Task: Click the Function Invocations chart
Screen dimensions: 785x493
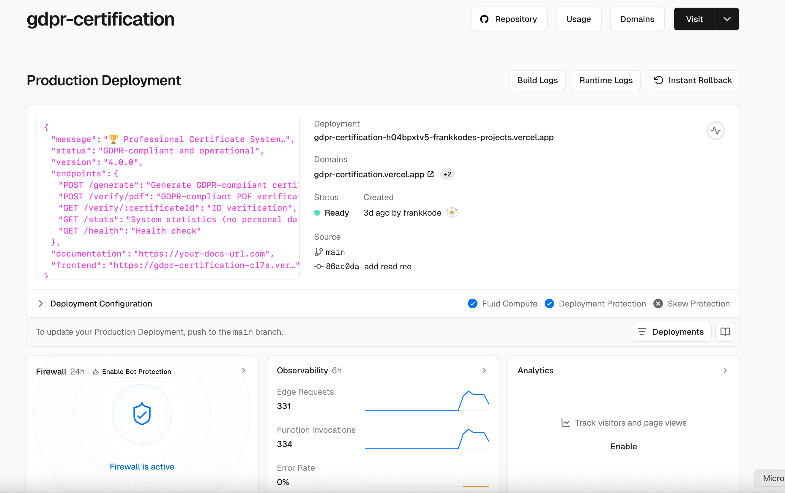Action: click(427, 439)
